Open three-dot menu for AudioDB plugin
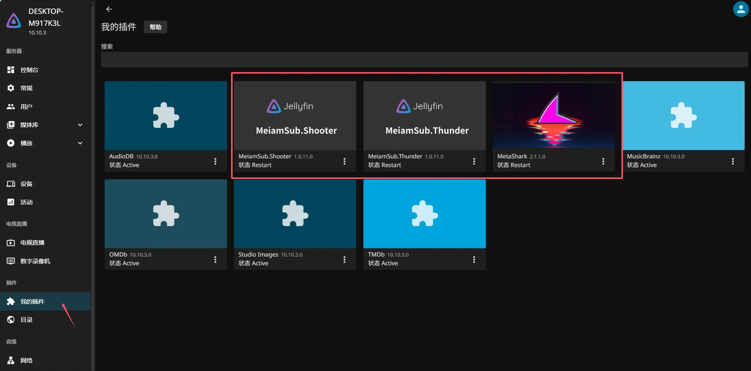The image size is (751, 371). pyautogui.click(x=215, y=161)
